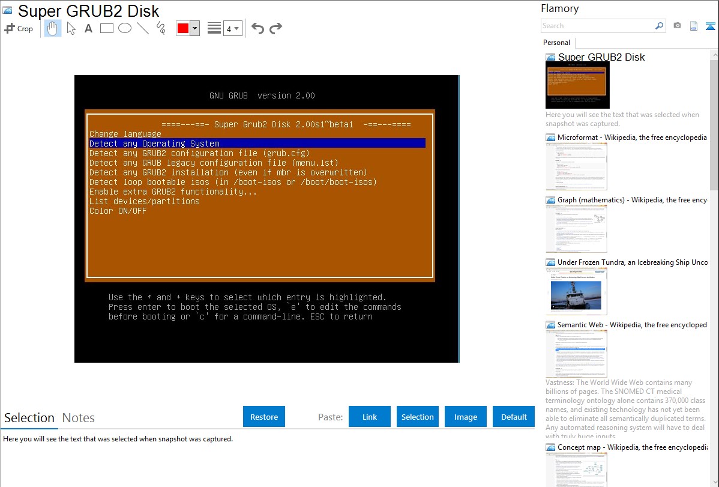Click the scrollbar up arrow

pyautogui.click(x=714, y=55)
